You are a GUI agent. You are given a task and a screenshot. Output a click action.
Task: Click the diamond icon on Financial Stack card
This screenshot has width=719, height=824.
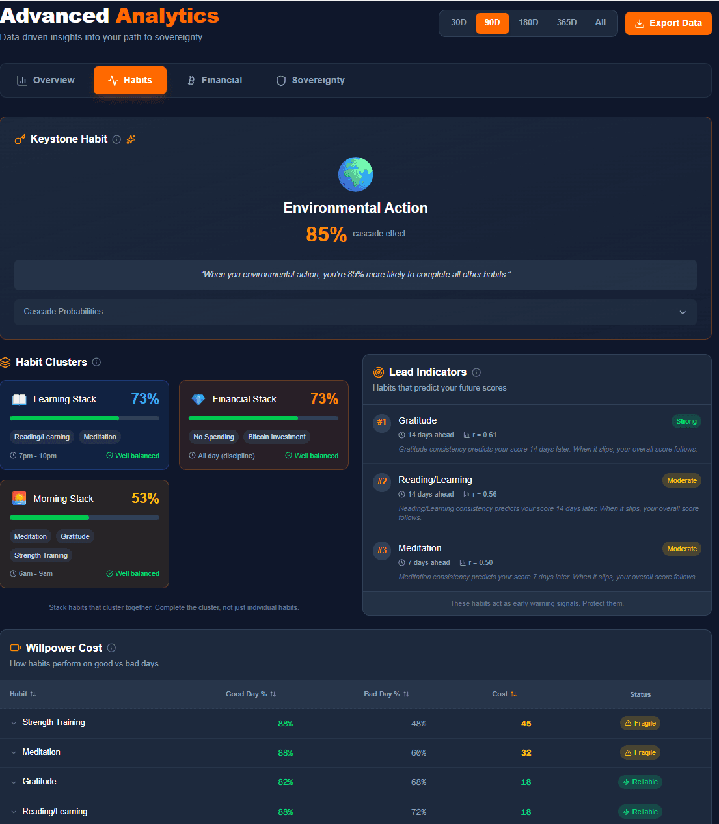(198, 398)
